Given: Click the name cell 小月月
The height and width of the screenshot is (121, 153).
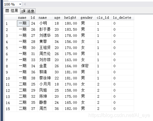Looking at the screenshot, I should (x=45, y=84).
